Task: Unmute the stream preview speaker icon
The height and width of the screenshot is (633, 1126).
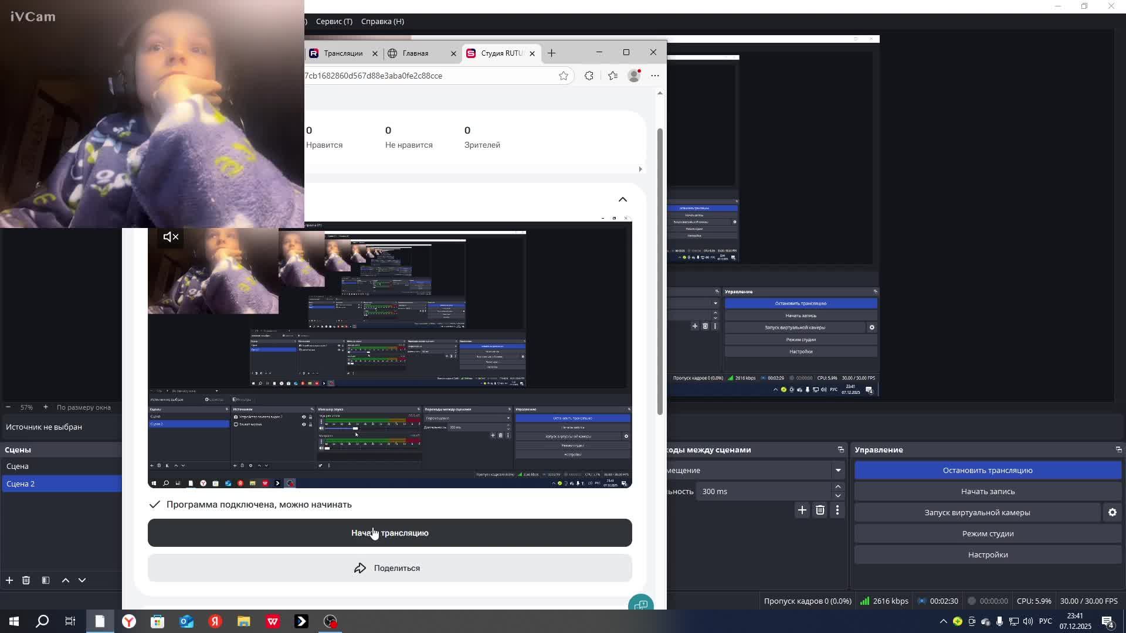Action: coord(171,237)
